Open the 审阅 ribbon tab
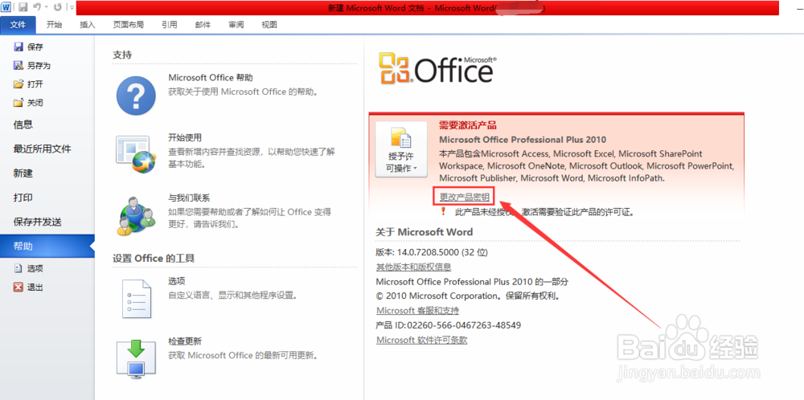This screenshot has width=804, height=400. coord(236,25)
